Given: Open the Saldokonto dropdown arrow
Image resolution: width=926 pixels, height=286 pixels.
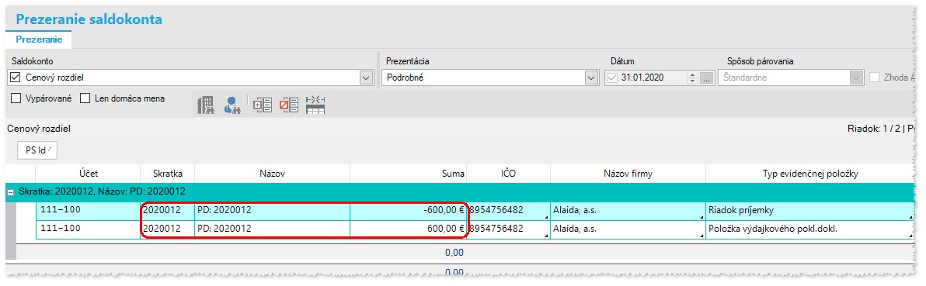Looking at the screenshot, I should tap(366, 78).
